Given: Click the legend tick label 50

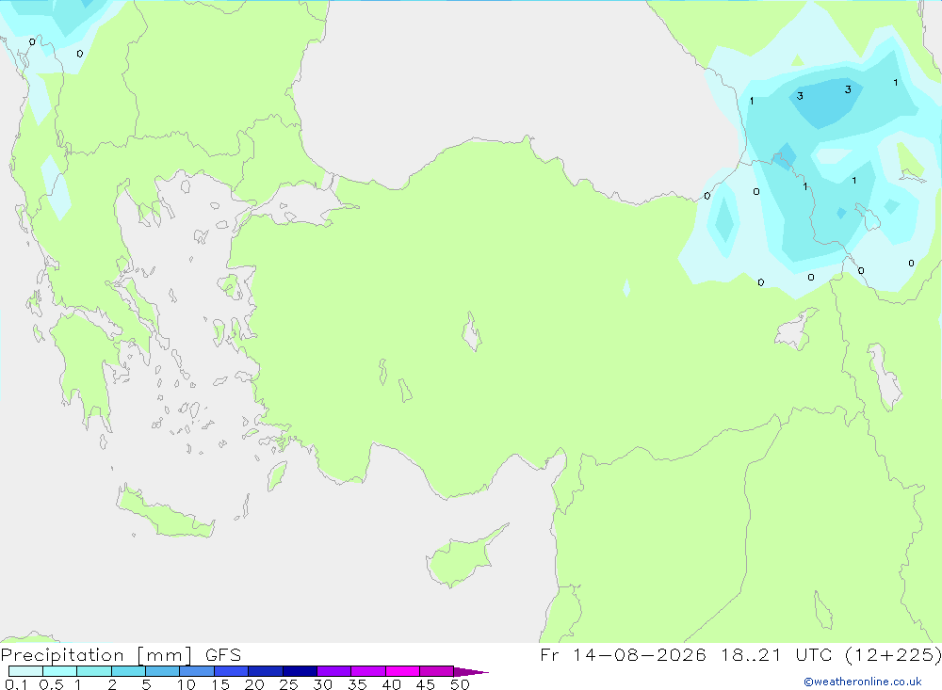Looking at the screenshot, I should click(461, 684).
